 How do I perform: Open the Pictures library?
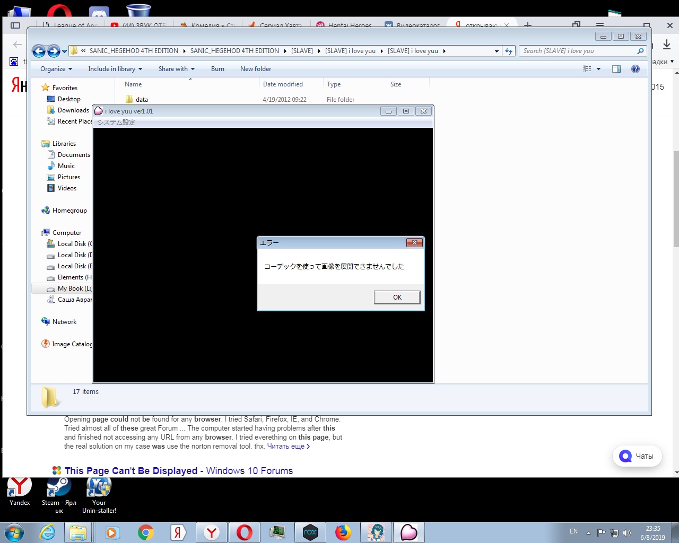coord(69,177)
